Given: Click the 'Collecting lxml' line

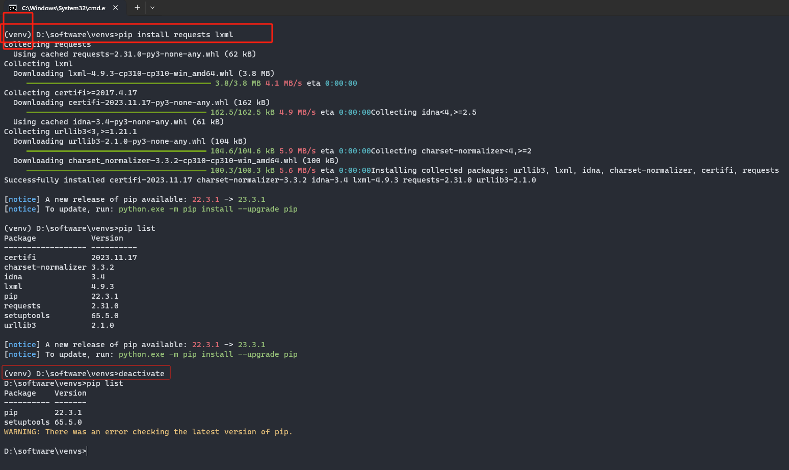Looking at the screenshot, I should click(x=38, y=64).
